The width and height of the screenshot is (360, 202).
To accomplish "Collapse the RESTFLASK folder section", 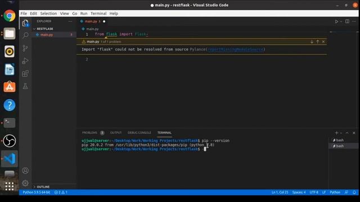I will click(45, 29).
